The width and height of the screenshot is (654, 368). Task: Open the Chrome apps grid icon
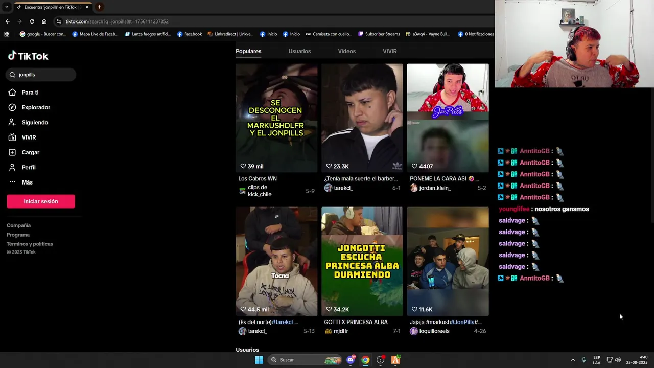click(7, 34)
